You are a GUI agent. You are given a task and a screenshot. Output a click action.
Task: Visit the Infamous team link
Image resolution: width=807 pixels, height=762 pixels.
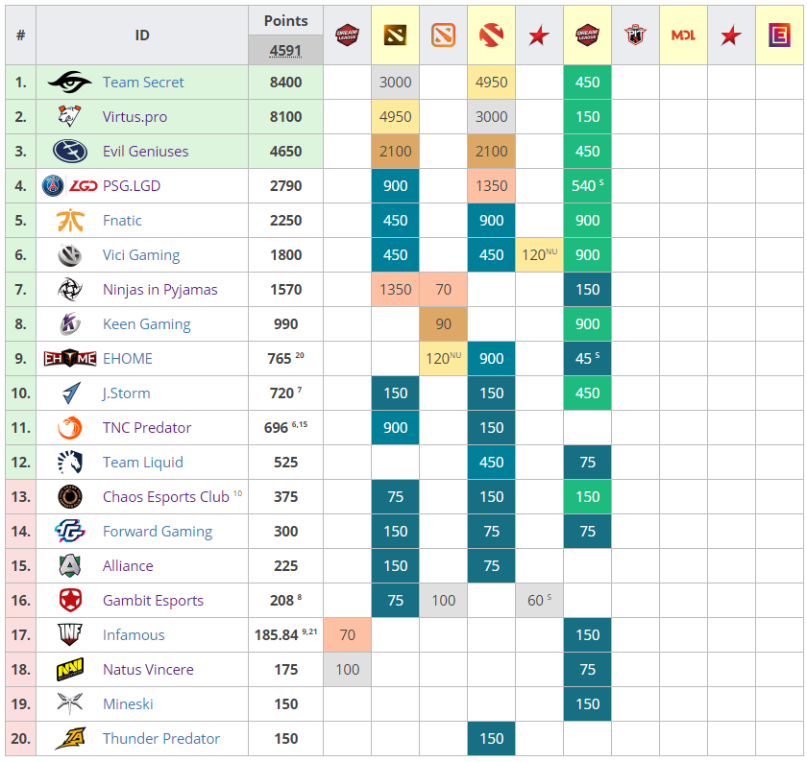pos(134,634)
